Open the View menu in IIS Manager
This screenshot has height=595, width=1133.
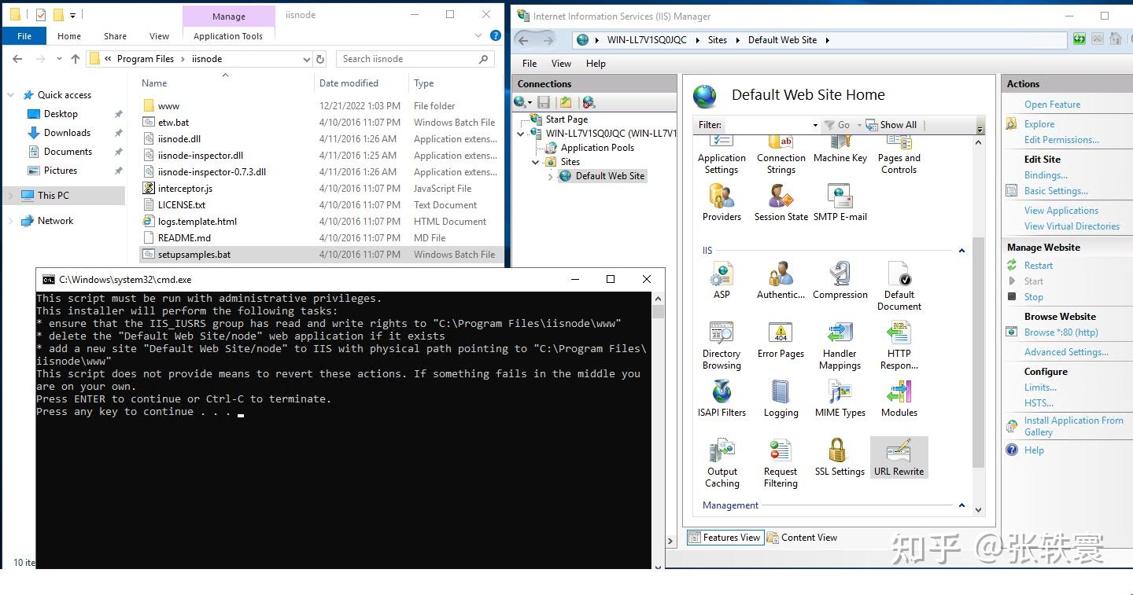(561, 64)
